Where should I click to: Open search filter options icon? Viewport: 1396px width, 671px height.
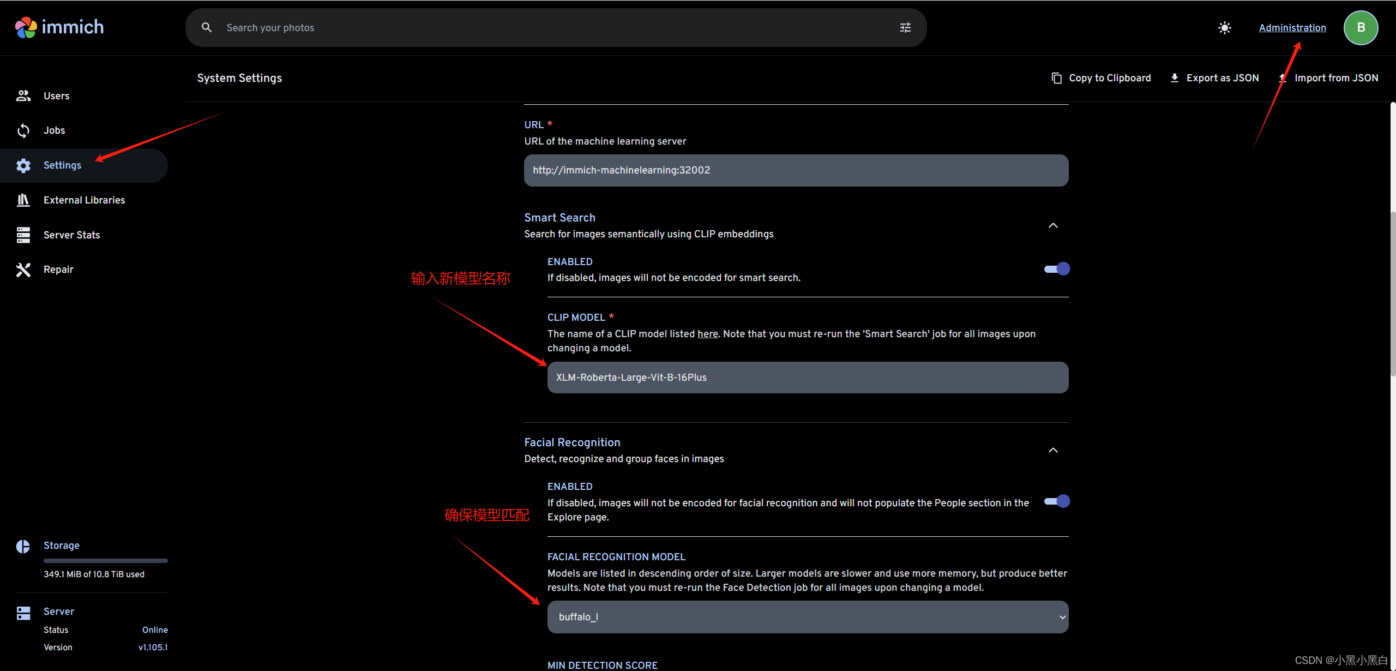[905, 28]
